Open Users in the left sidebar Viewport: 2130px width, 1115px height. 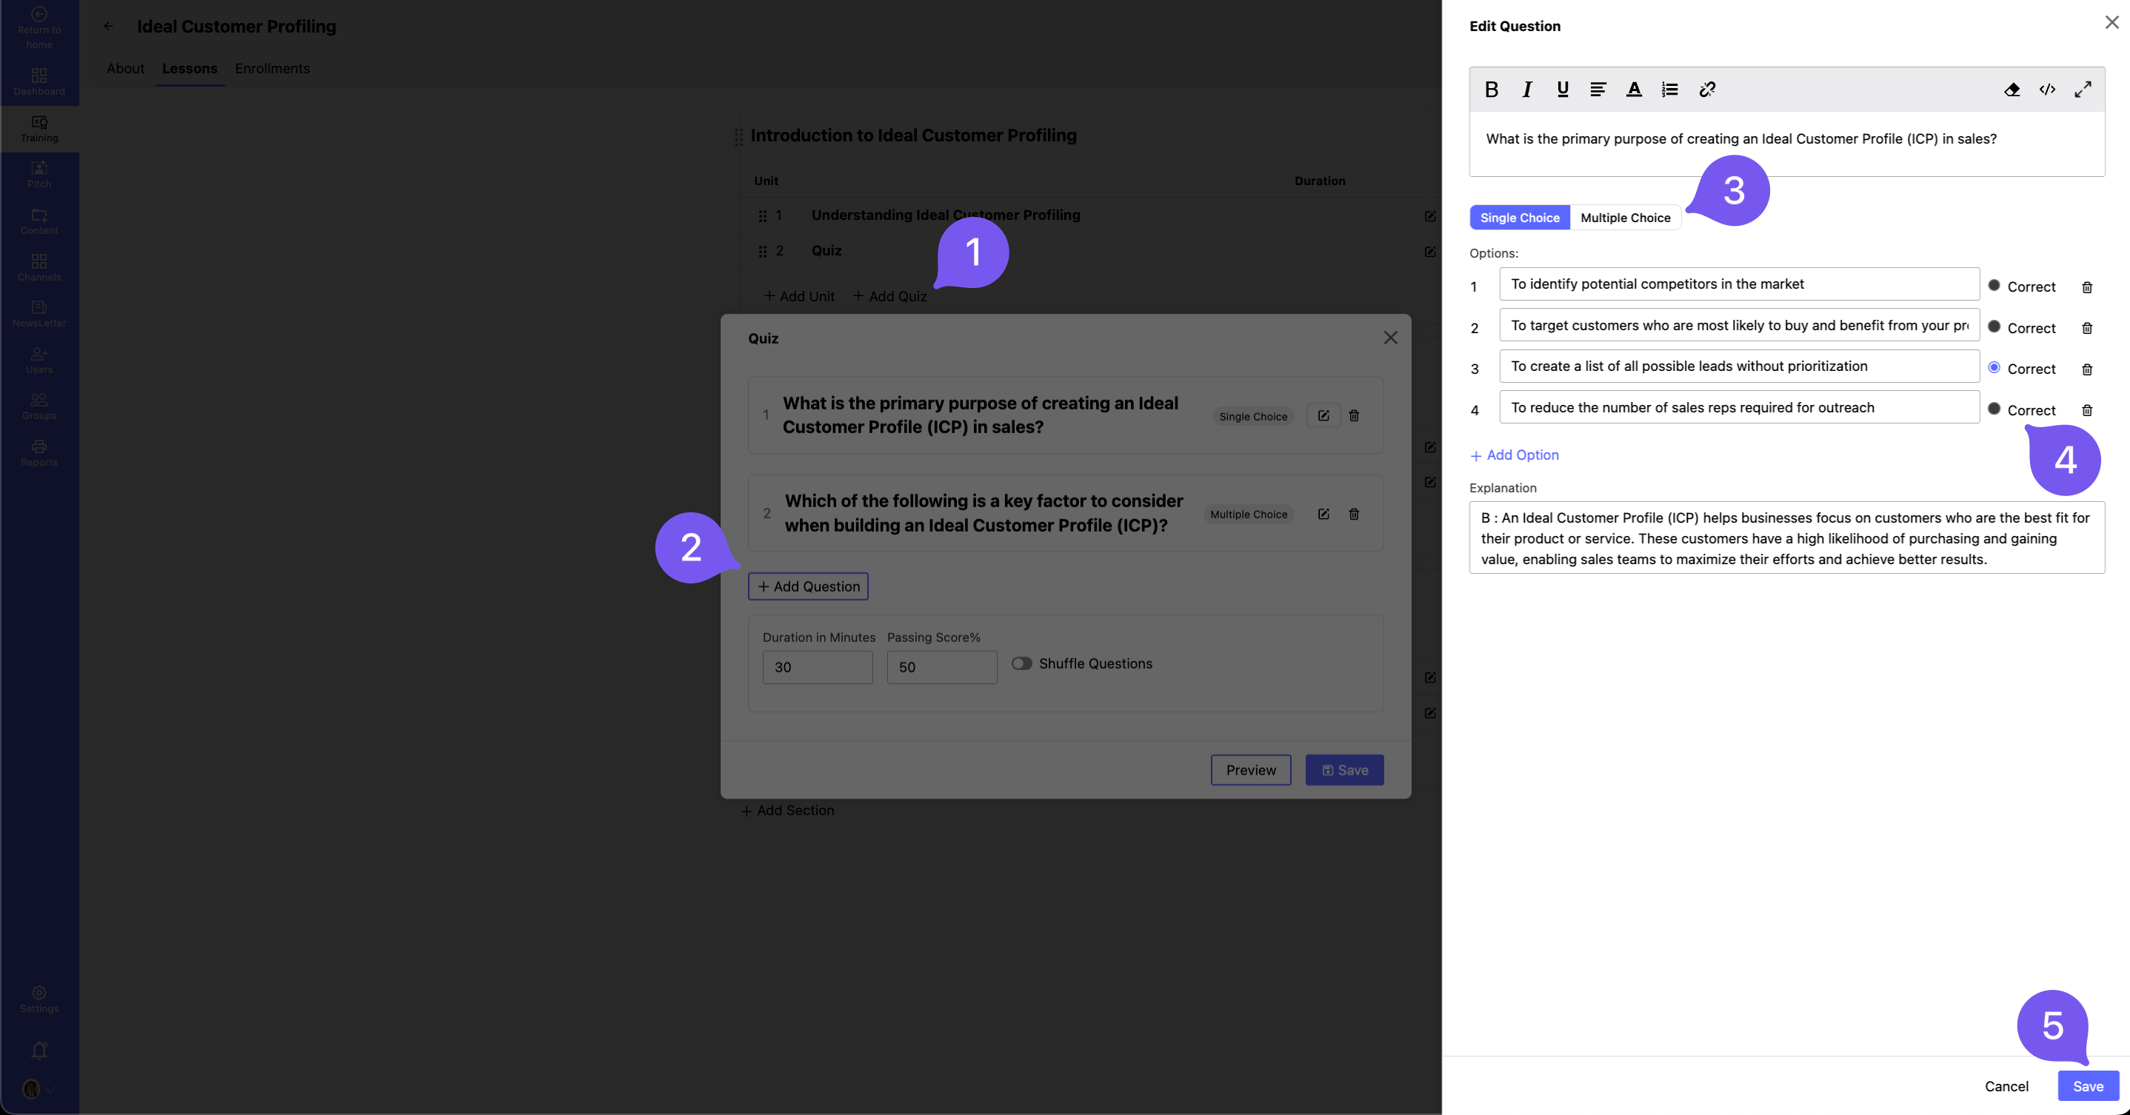coord(39,361)
